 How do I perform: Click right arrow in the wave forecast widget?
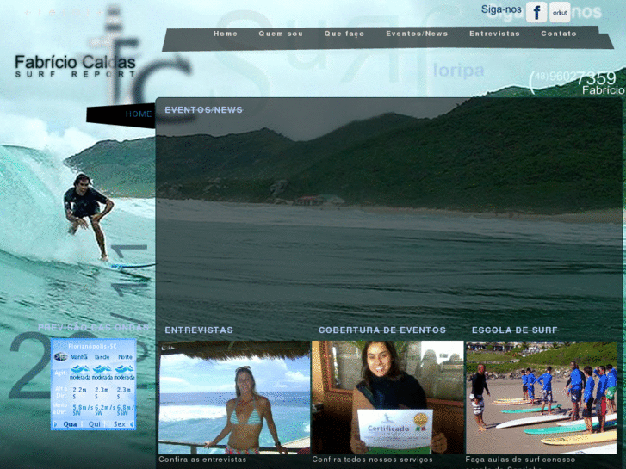tap(132, 424)
